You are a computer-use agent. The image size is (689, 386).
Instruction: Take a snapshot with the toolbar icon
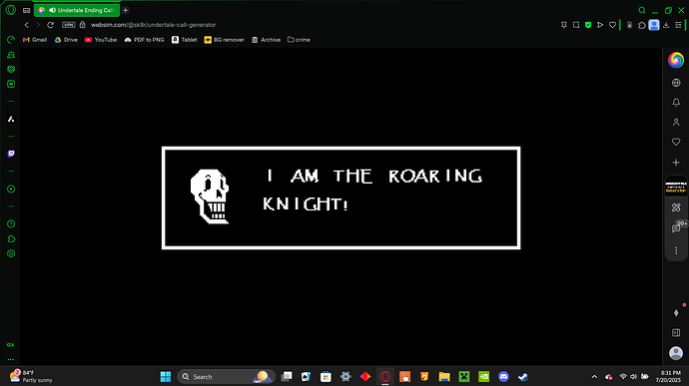click(576, 25)
